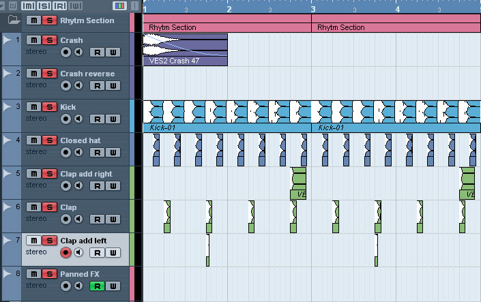Click the monitor speaker icon on Crash track

[78, 52]
